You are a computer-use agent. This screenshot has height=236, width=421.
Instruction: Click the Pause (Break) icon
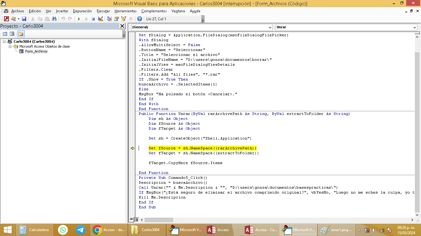tap(86, 19)
